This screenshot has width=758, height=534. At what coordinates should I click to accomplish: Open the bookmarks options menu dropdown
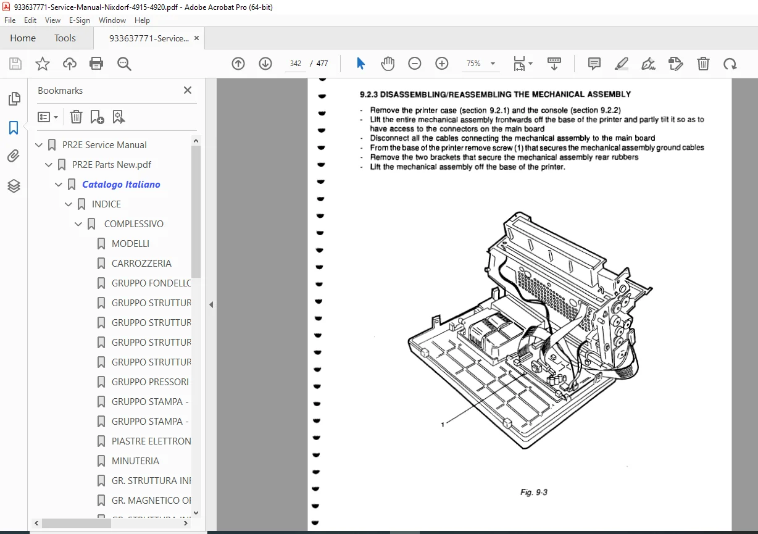click(48, 117)
